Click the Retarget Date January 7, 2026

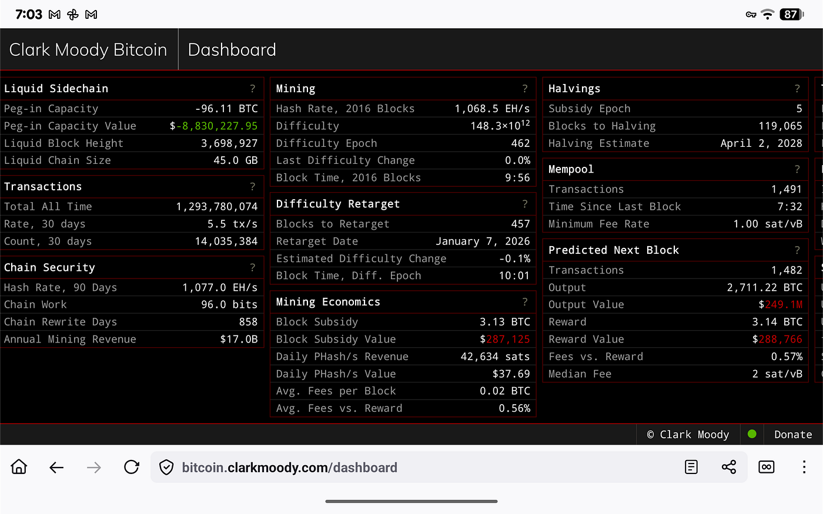(483, 241)
